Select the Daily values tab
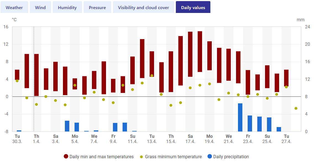The width and height of the screenshot is (315, 164). point(193,7)
